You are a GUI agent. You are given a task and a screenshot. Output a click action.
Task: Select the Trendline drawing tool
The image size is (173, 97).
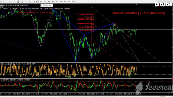(x=14, y=2)
